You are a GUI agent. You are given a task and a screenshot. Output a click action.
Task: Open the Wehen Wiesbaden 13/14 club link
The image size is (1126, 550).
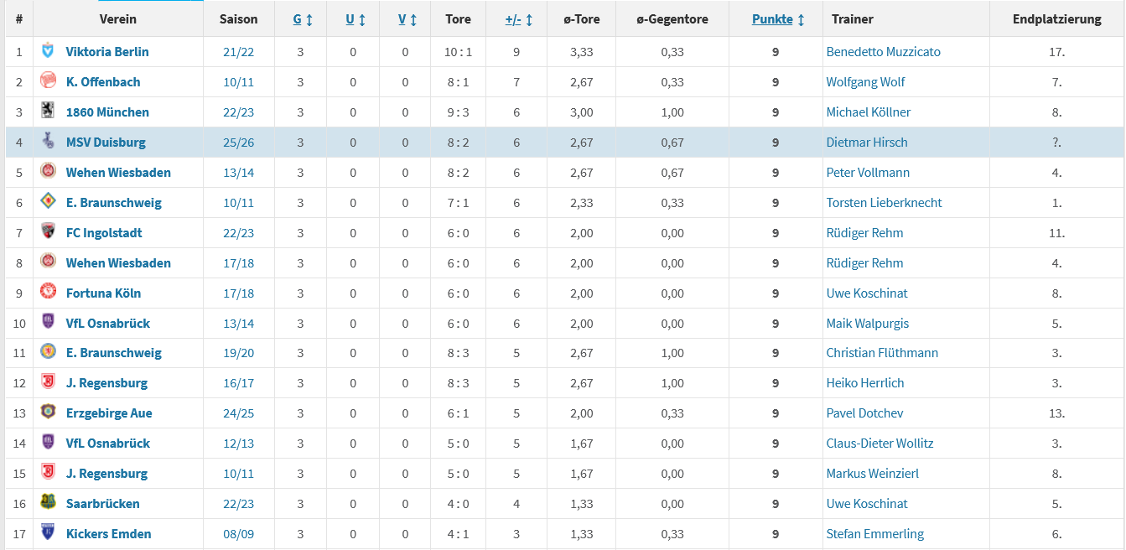118,173
